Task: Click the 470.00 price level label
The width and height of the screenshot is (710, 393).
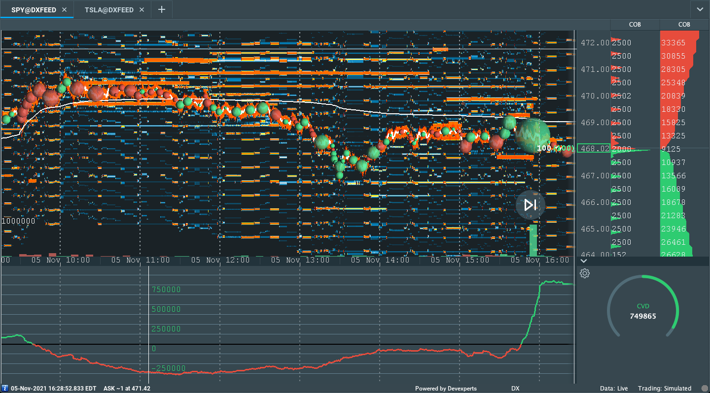Action: [x=595, y=96]
